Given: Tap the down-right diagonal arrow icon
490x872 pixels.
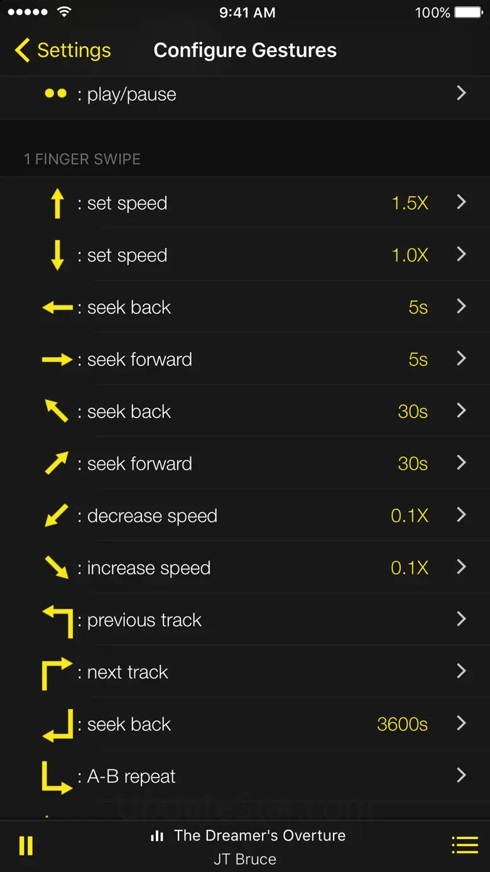Looking at the screenshot, I should coord(57,568).
